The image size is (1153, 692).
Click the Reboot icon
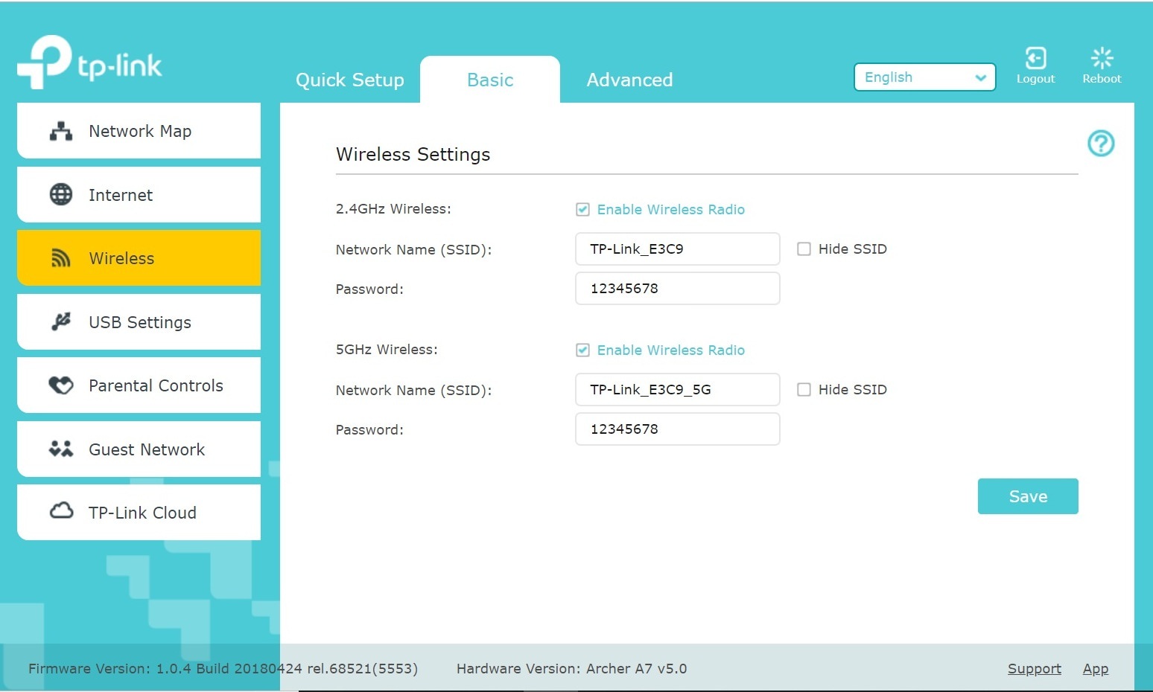tap(1102, 57)
